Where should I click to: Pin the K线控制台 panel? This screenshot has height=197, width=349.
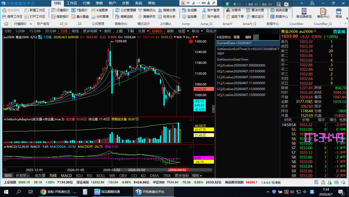tap(256, 37)
